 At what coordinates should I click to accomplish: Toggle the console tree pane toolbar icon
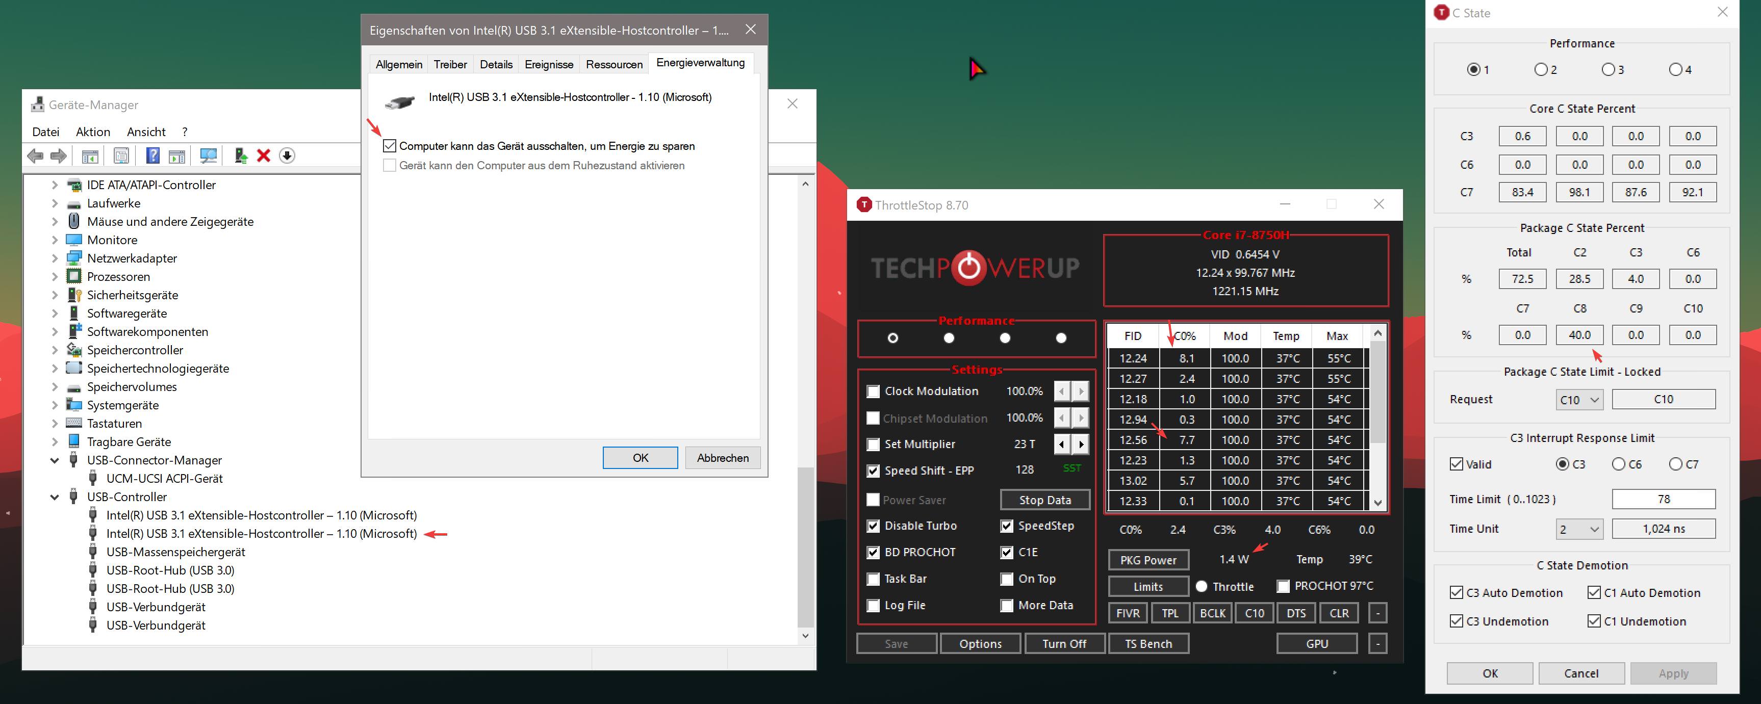tap(90, 156)
